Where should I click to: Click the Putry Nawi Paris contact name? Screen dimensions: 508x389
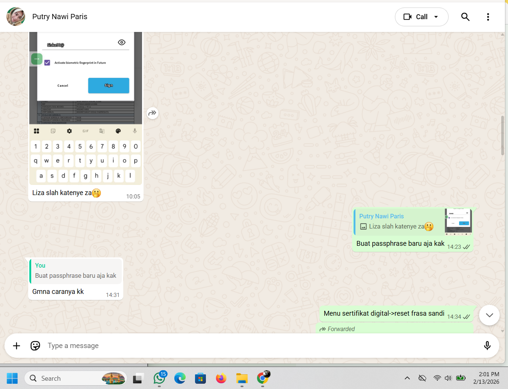(x=60, y=17)
